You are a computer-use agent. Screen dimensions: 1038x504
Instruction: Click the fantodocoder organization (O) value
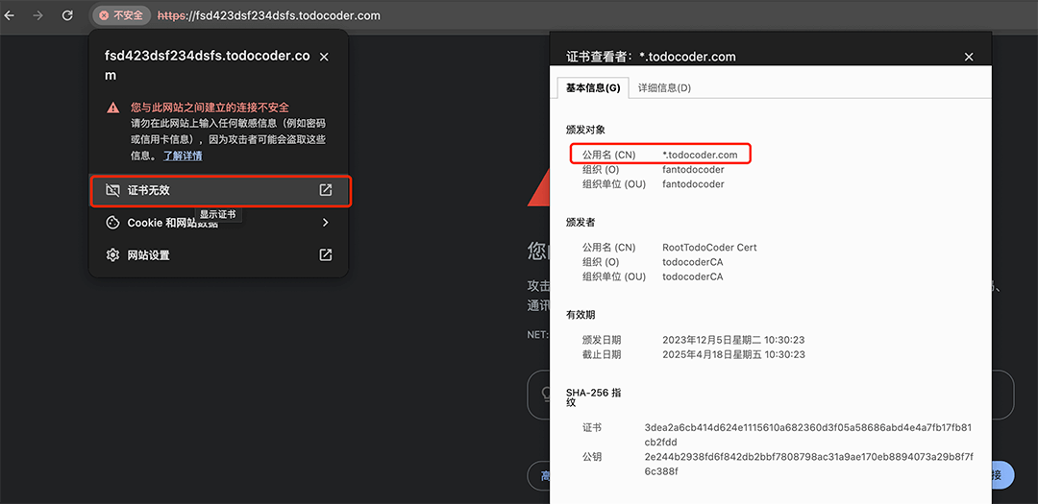click(x=693, y=169)
